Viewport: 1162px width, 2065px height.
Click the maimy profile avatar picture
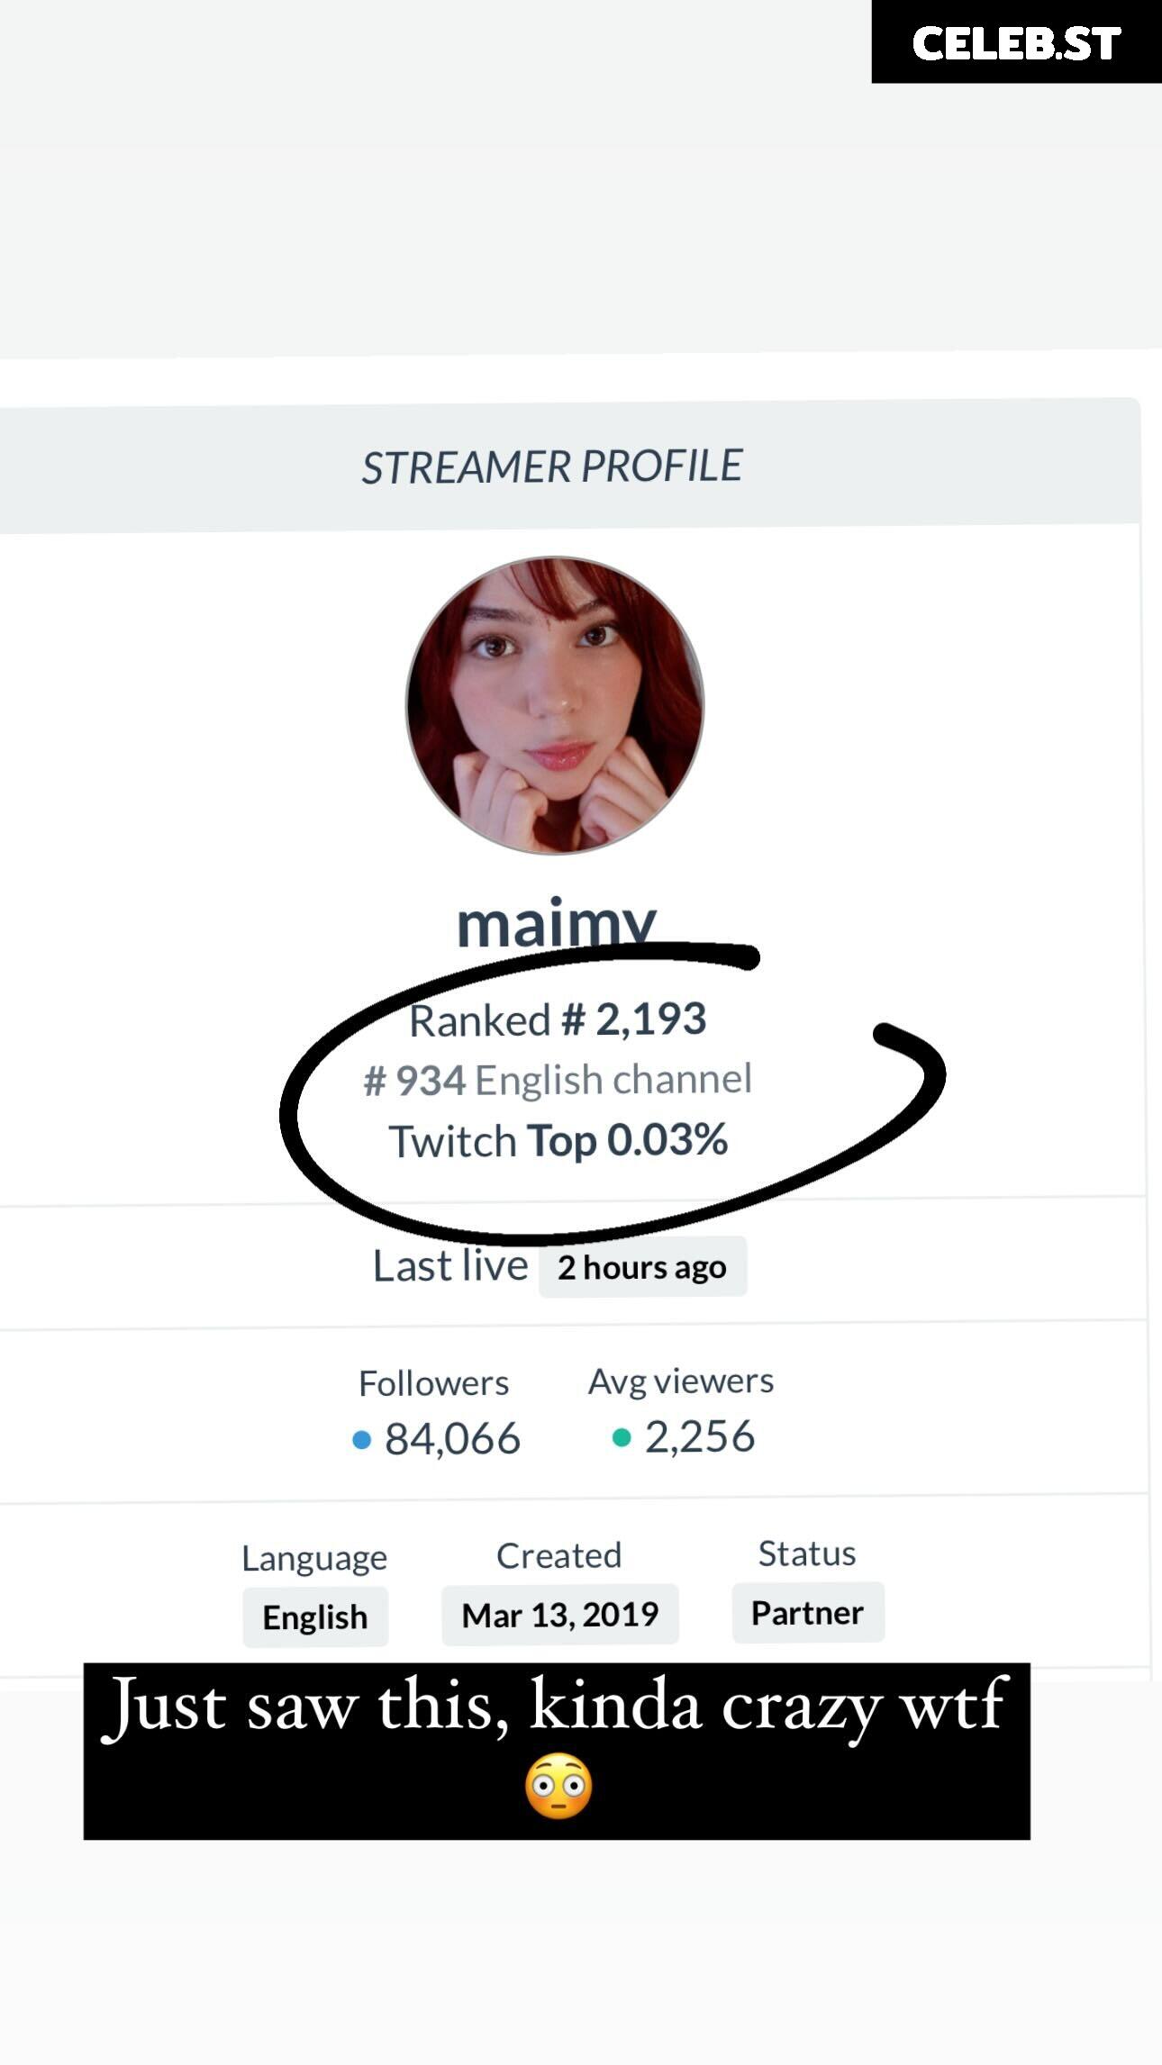[x=555, y=705]
